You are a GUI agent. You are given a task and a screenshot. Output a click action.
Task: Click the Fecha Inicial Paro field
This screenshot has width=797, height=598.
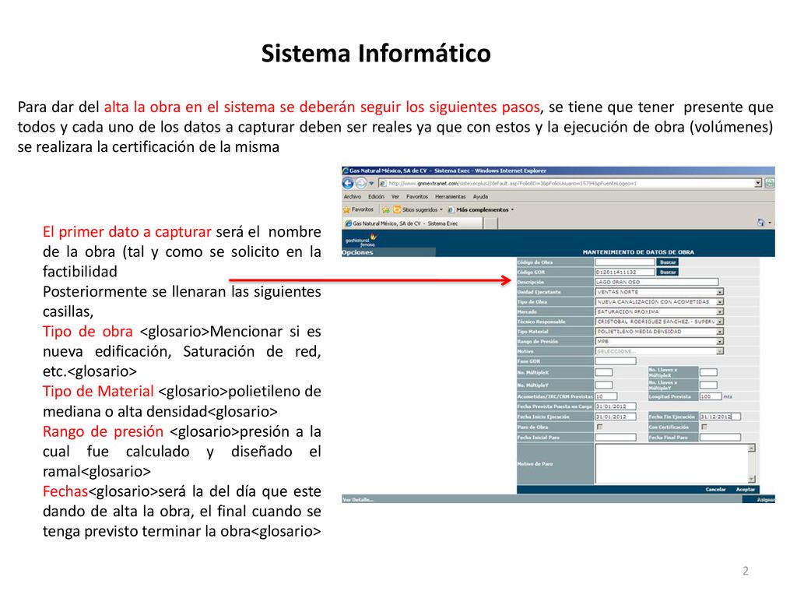click(616, 438)
